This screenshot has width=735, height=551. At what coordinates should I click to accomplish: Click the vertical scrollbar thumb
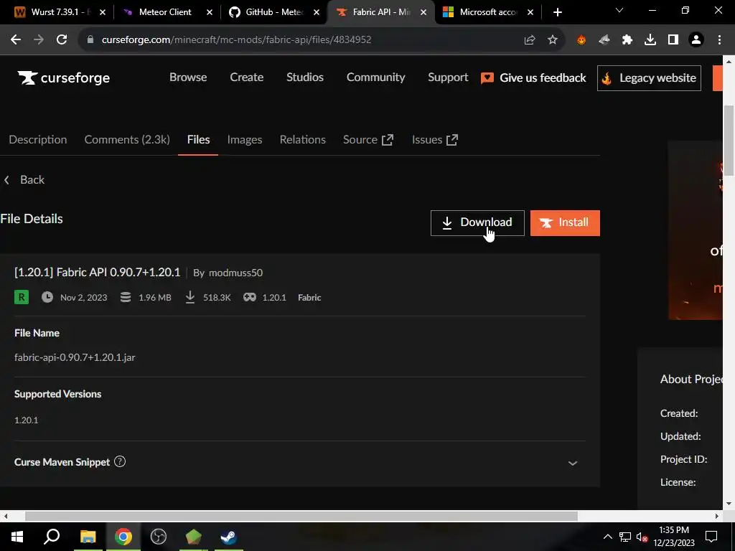pyautogui.click(x=729, y=141)
